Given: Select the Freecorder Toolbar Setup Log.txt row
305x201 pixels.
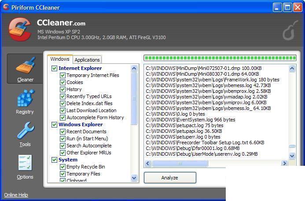Looking at the screenshot, I should 205,143.
